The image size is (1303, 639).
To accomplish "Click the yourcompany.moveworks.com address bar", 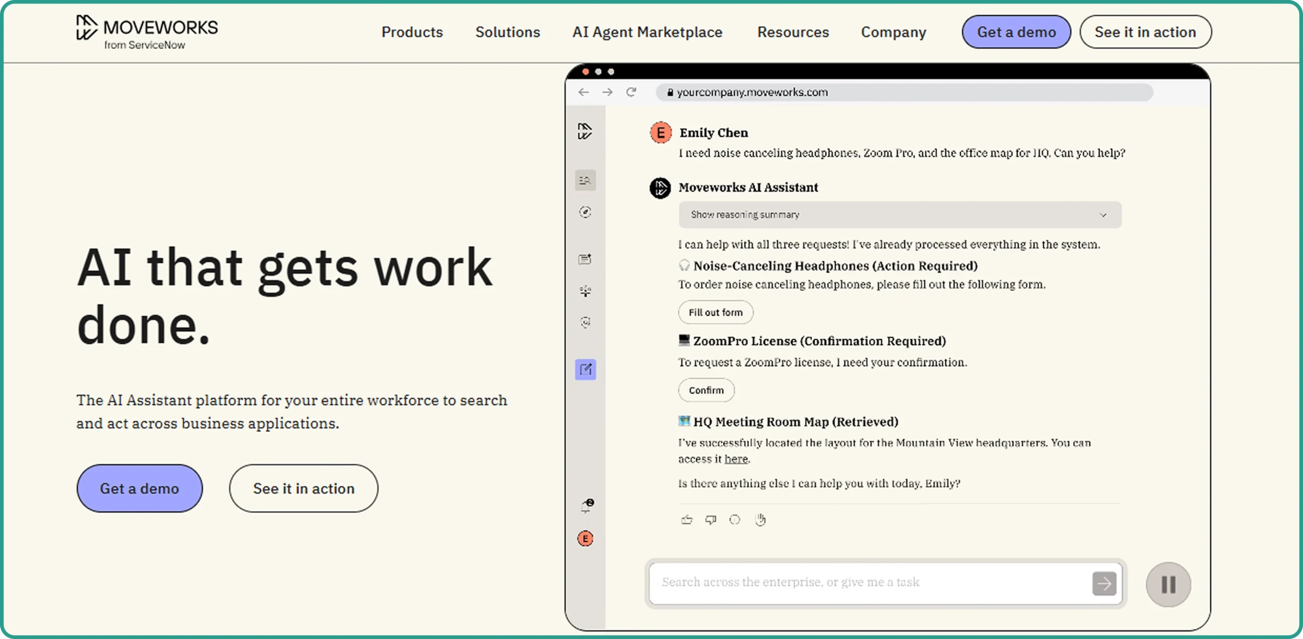I will point(904,92).
